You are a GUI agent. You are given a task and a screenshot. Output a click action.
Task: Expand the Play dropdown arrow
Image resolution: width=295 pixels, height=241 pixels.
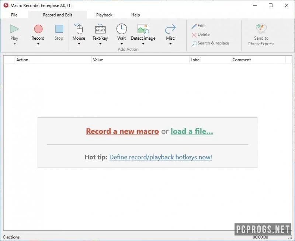[x=14, y=44]
